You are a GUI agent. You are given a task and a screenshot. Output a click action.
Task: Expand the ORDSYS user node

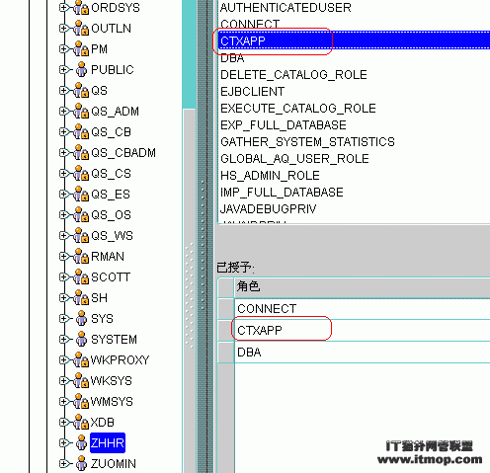tap(63, 8)
